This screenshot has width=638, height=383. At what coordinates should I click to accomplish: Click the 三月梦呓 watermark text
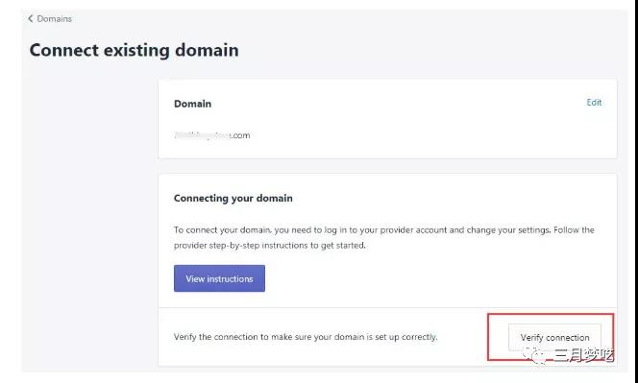tap(584, 356)
